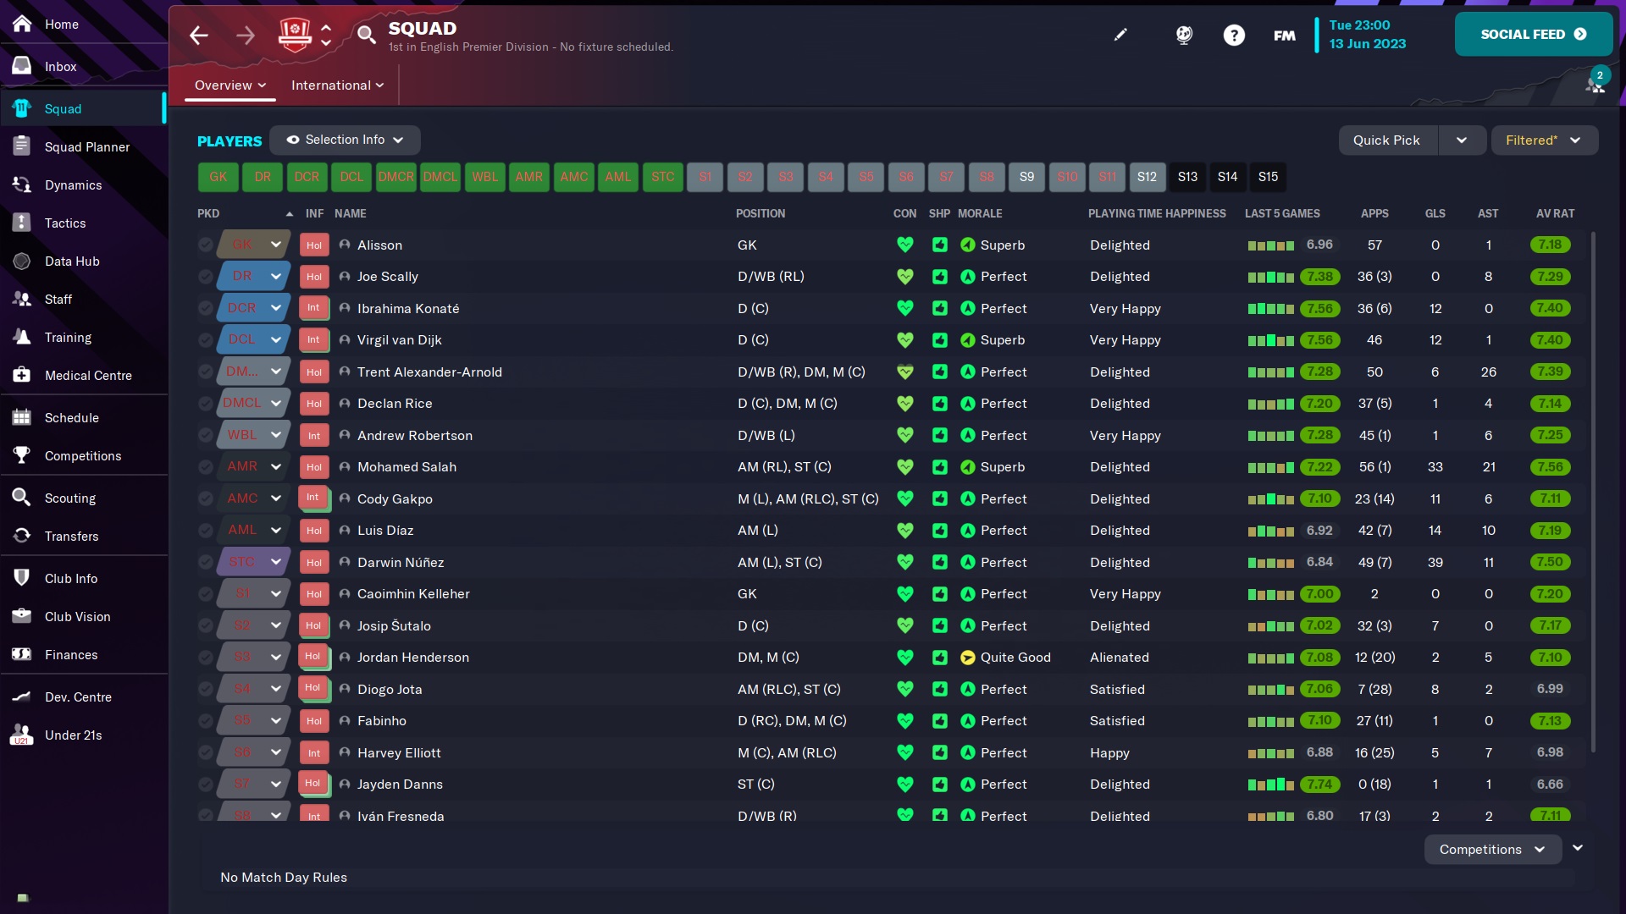Click the STC position filter chip
Image resolution: width=1626 pixels, height=914 pixels.
662,177
